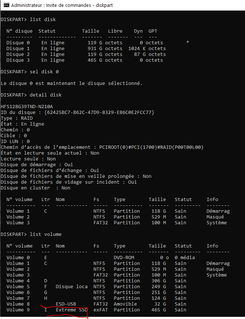The height and width of the screenshot is (319, 245).
Task: Click the 'list disk' command line
Action: point(28,20)
